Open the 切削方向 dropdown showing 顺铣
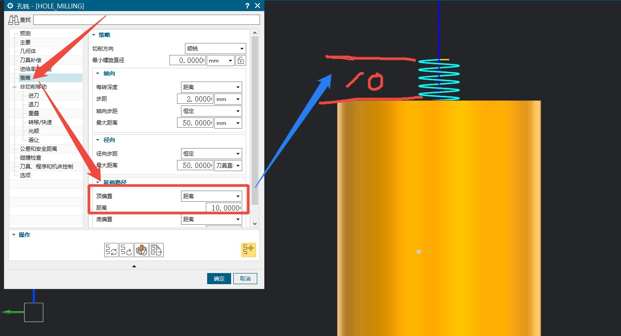Image resolution: width=621 pixels, height=336 pixels. (x=215, y=48)
